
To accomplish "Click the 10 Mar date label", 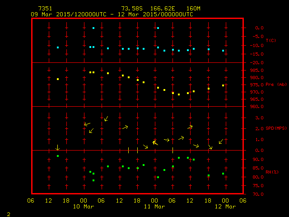I will [84, 207].
